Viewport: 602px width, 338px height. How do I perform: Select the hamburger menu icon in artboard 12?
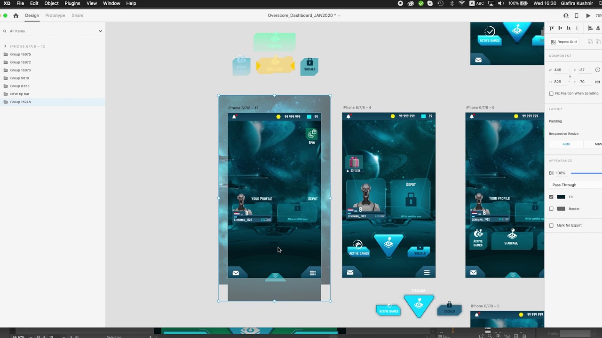click(313, 273)
